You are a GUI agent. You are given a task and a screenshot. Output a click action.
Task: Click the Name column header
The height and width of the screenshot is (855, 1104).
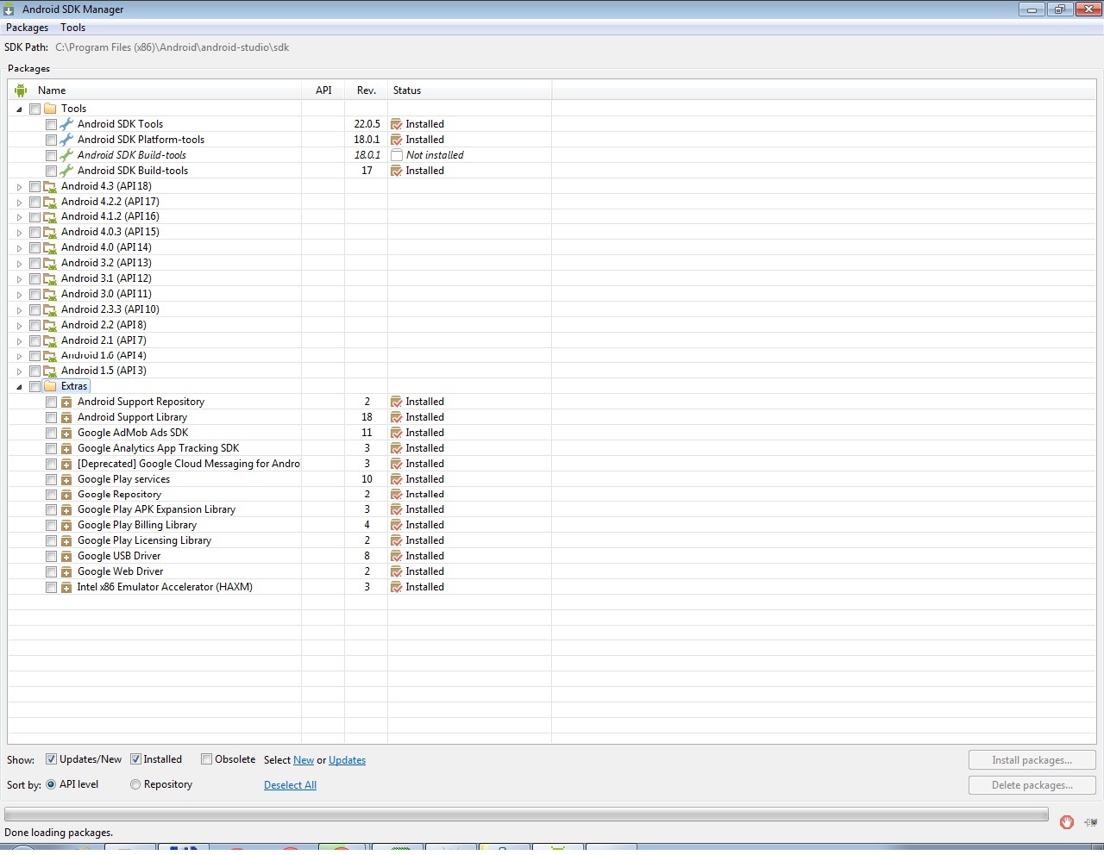pos(155,90)
